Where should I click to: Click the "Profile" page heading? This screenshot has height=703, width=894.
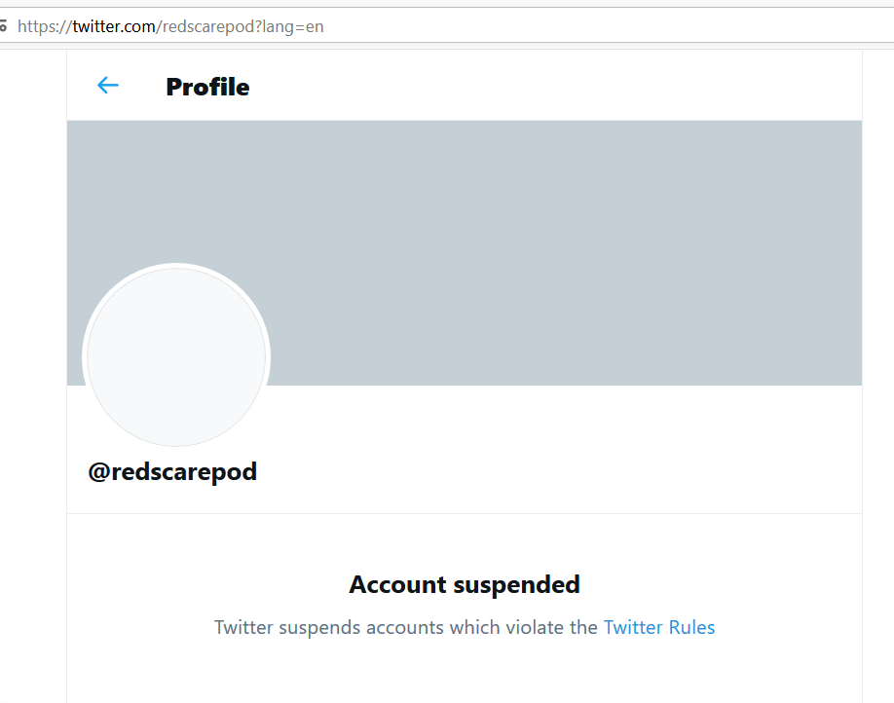[x=207, y=87]
